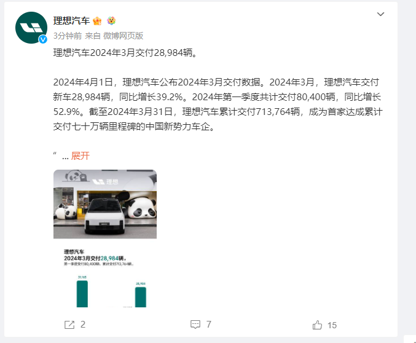The height and width of the screenshot is (343, 416).
Task: Click the 3分钟前 timestamp link
Action: coord(68,36)
